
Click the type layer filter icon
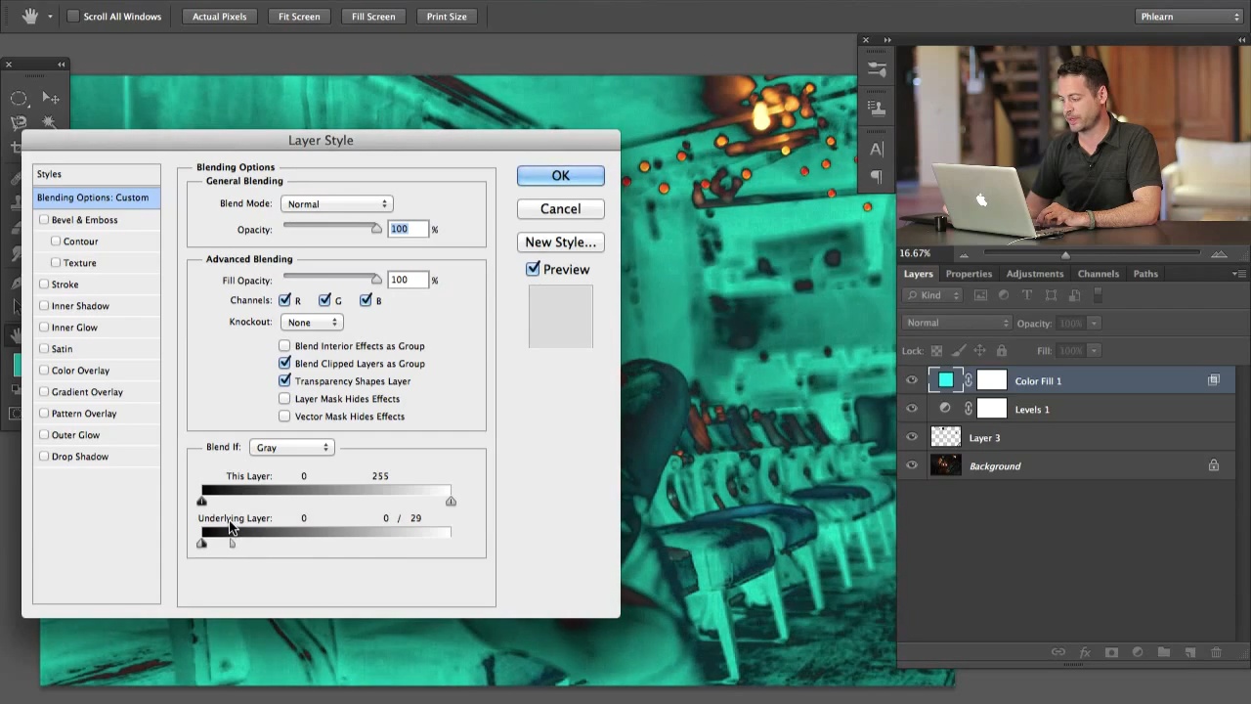(1027, 295)
